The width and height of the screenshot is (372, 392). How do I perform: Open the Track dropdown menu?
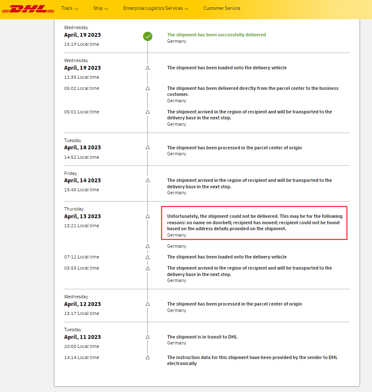click(x=70, y=9)
